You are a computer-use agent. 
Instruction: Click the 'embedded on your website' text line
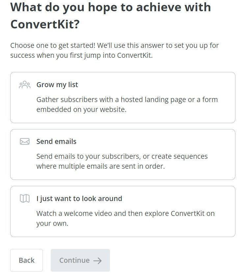coord(81,110)
